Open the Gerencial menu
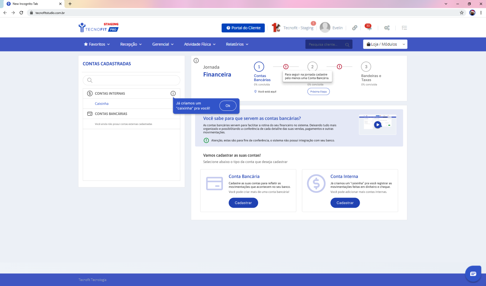The image size is (486, 286). [x=163, y=44]
